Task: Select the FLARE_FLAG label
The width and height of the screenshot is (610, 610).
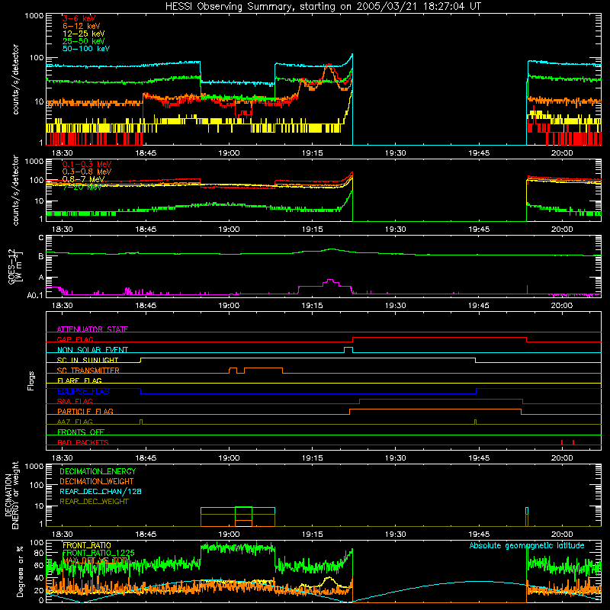Action: click(x=79, y=380)
